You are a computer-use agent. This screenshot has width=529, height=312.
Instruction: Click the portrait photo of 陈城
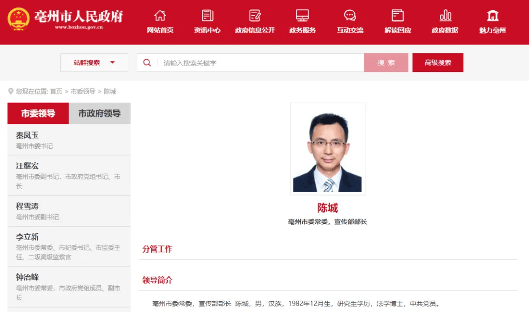[x=328, y=149]
